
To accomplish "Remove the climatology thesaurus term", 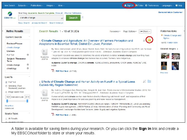I will tap(28, 68).
